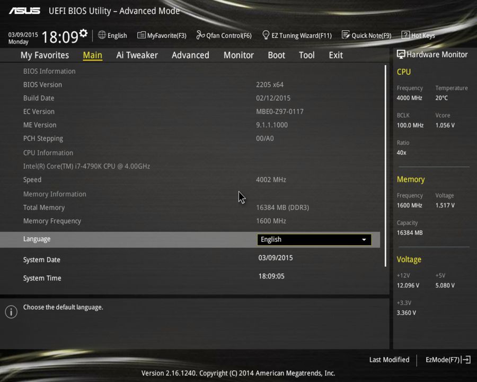Viewport: 477px width, 382px height.
Task: Click the Last Modified button
Action: click(389, 360)
